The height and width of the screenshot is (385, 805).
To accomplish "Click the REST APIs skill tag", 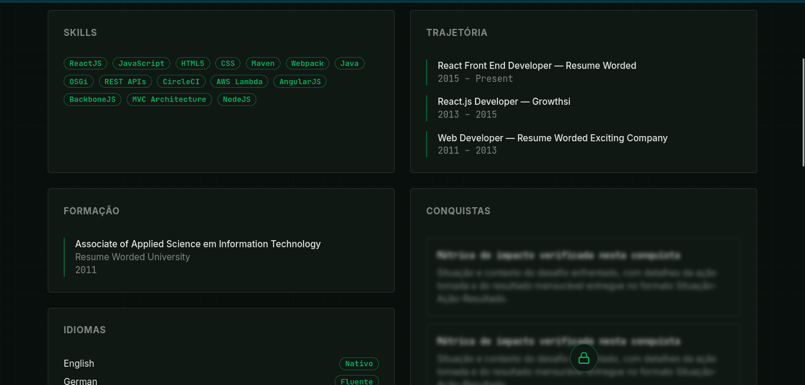I will [x=126, y=82].
